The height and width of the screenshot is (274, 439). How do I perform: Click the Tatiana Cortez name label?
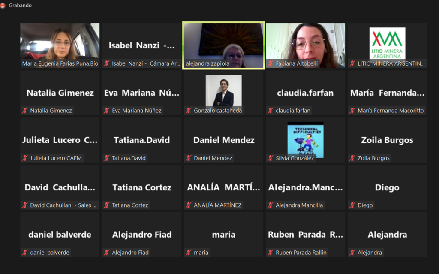[x=130, y=205]
